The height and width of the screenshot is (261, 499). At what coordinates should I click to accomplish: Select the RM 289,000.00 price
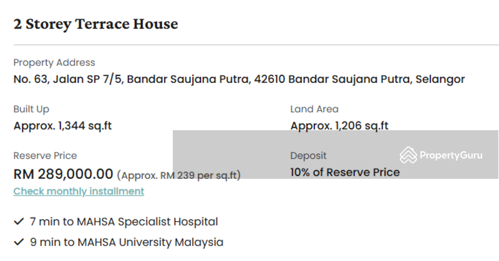pyautogui.click(x=63, y=174)
